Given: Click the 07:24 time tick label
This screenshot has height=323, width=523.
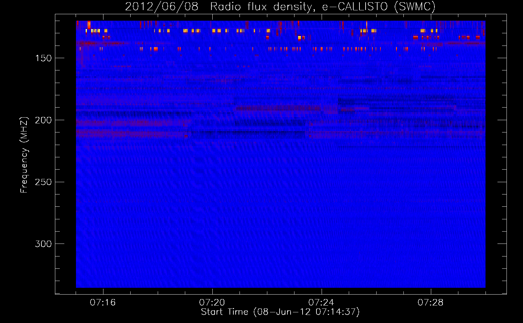Looking at the screenshot, I should pyautogui.click(x=321, y=303).
